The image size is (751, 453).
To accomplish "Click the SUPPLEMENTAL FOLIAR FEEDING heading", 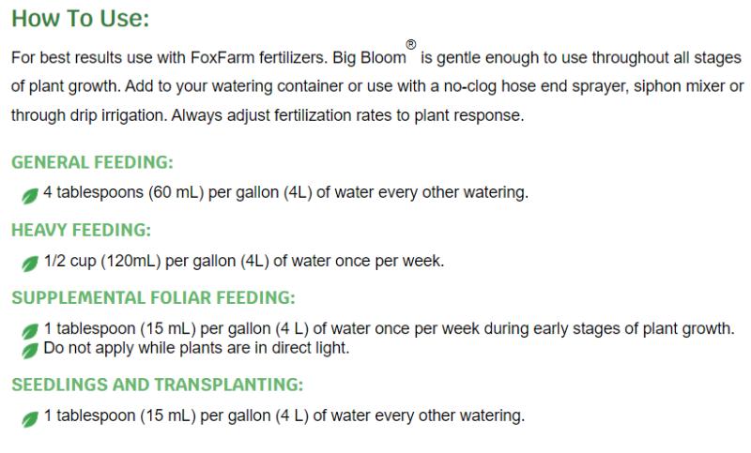I will 153,298.
